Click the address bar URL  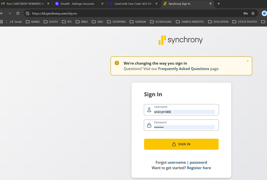(54, 13)
